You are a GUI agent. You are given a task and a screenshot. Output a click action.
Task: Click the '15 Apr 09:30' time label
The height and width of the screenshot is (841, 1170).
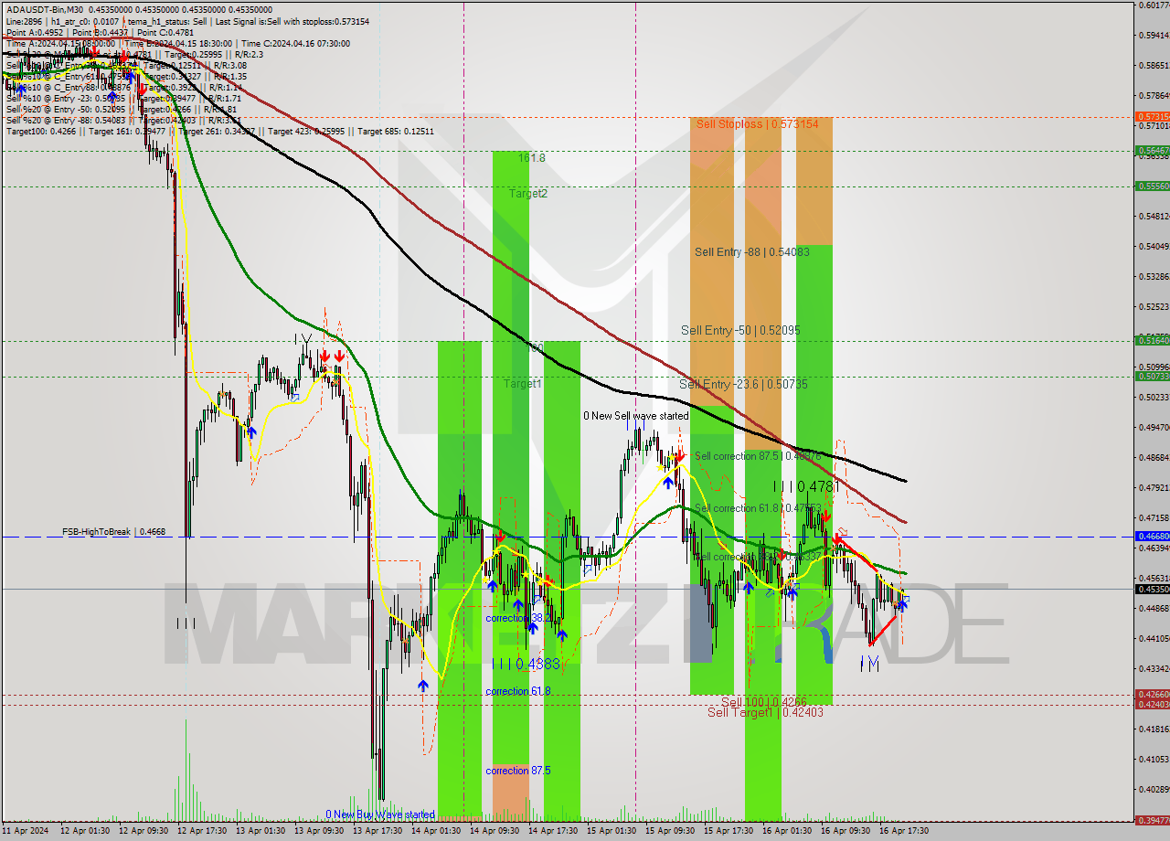pos(670,831)
